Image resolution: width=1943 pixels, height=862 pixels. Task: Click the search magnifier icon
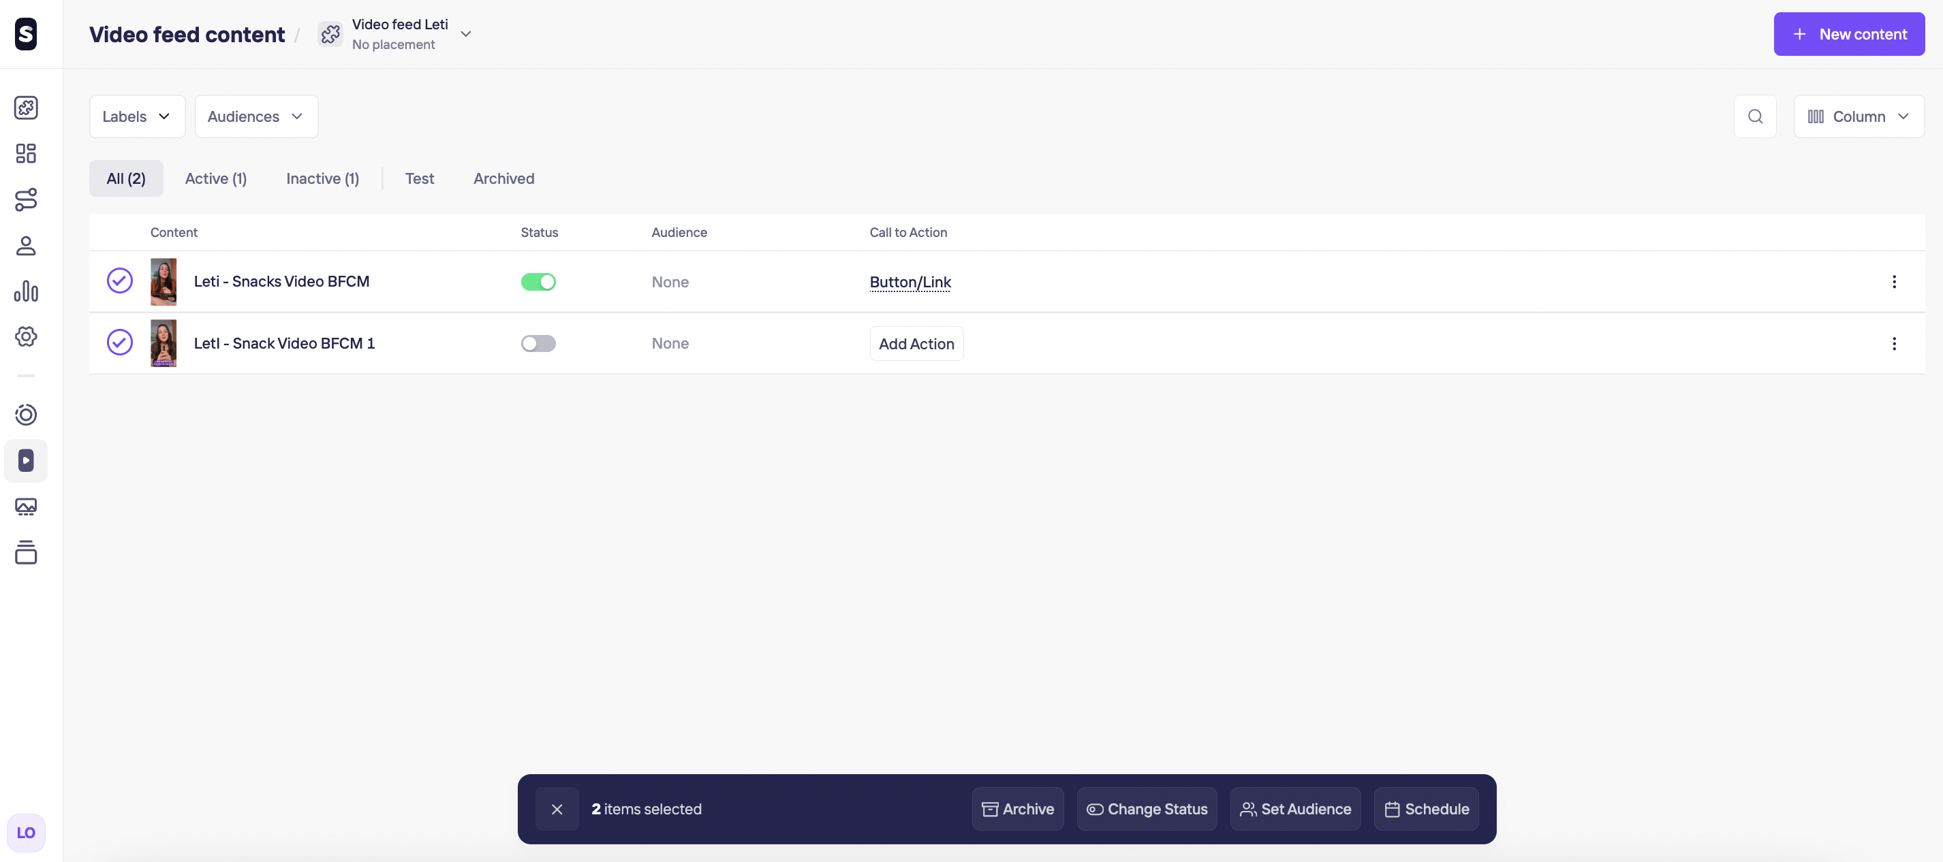point(1754,116)
